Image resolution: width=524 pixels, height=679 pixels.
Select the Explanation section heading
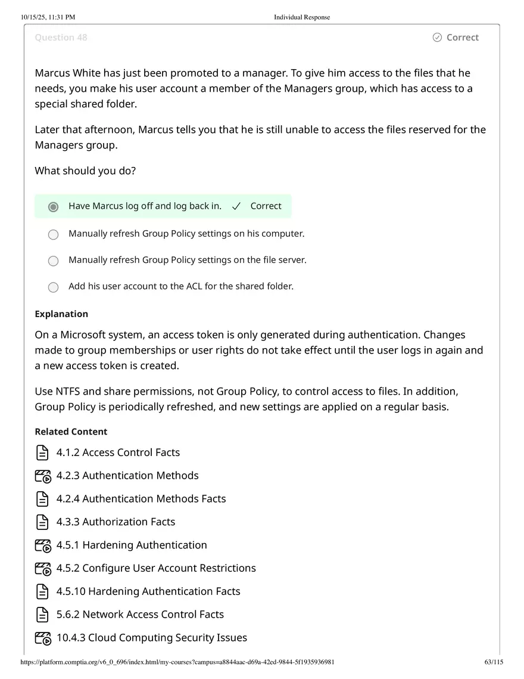pos(61,314)
